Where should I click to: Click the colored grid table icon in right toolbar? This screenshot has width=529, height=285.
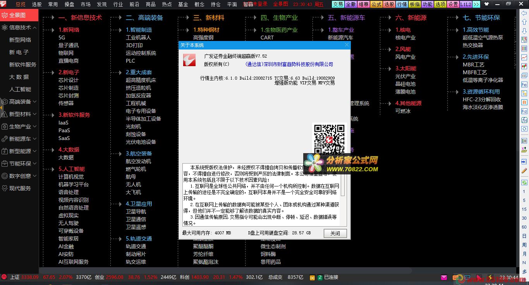click(524, 48)
